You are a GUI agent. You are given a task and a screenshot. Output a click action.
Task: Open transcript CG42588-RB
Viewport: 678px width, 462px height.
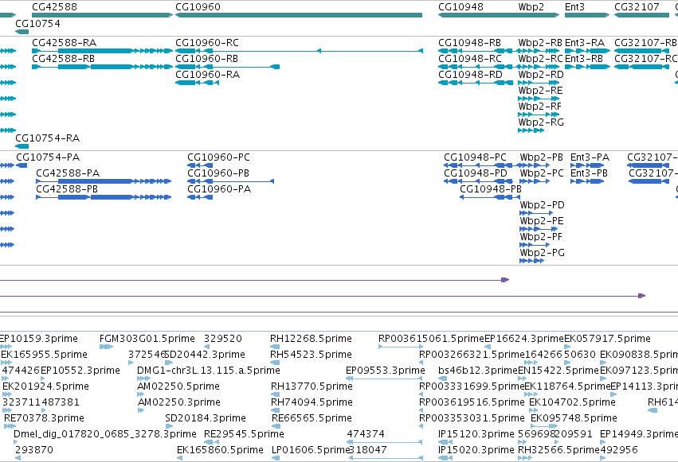63,59
